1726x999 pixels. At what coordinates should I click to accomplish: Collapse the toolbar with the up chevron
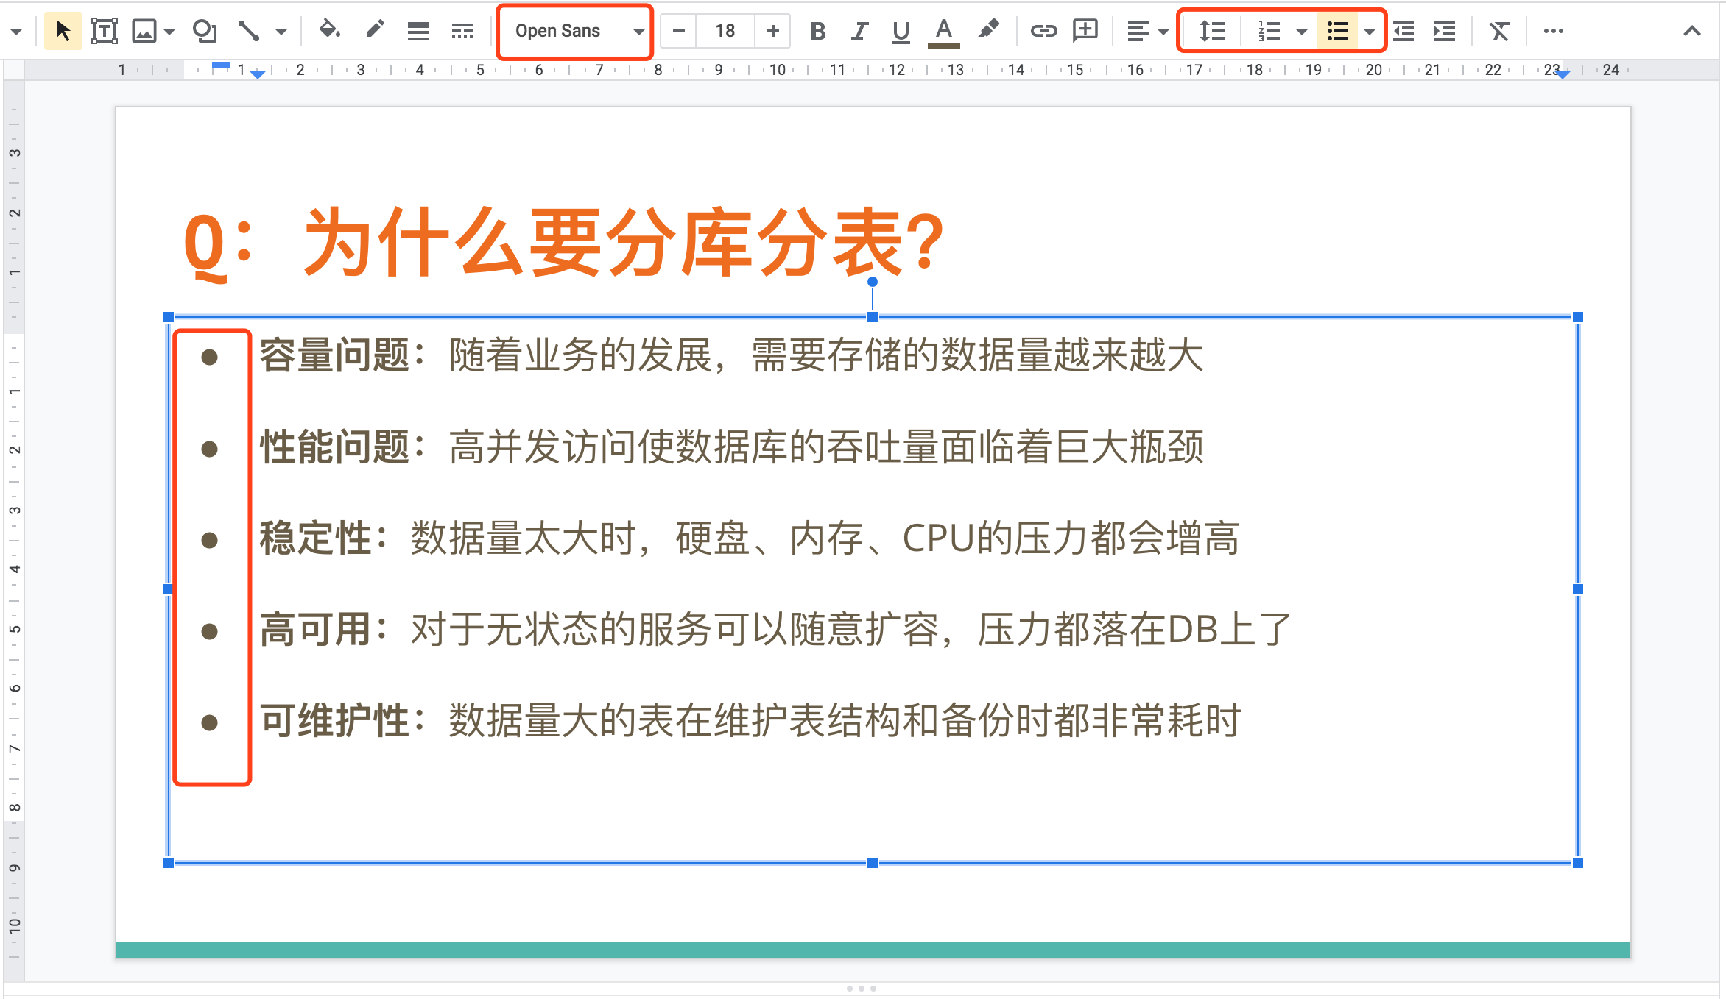[1691, 31]
